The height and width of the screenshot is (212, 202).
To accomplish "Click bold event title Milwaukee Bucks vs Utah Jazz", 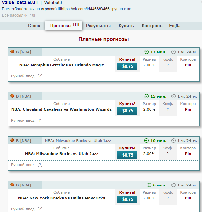I will pyautogui.click(x=62, y=154).
